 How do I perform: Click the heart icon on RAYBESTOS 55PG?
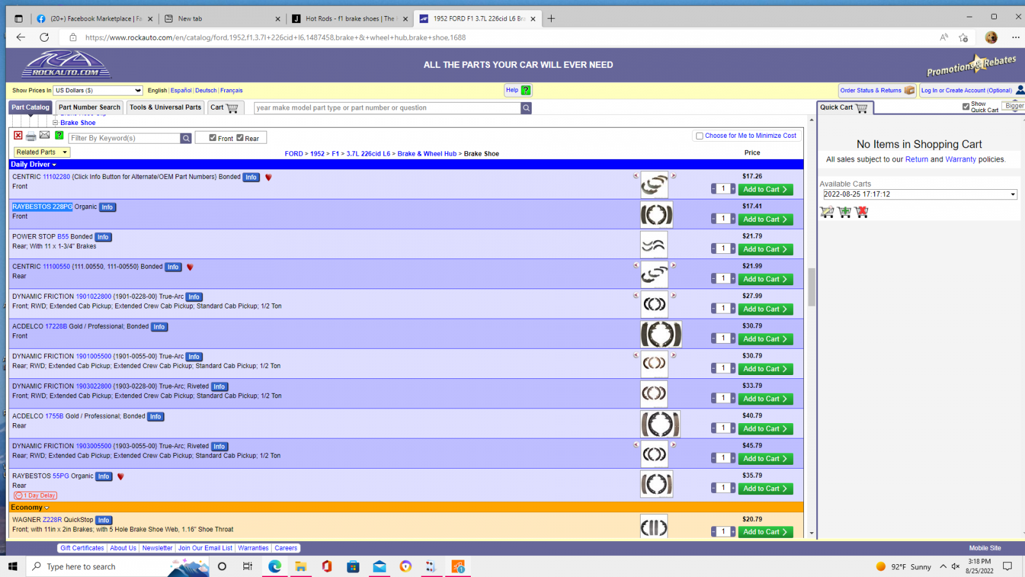tap(120, 476)
